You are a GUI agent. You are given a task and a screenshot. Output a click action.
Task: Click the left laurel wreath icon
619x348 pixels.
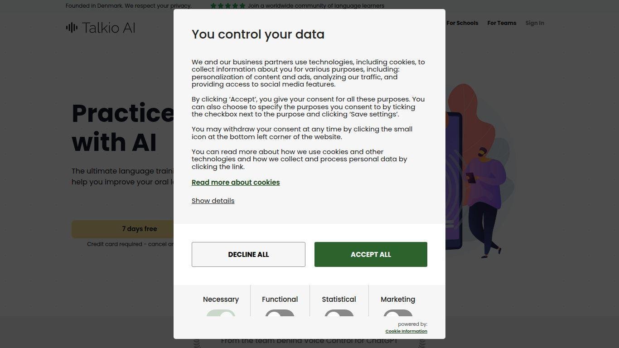click(x=197, y=343)
